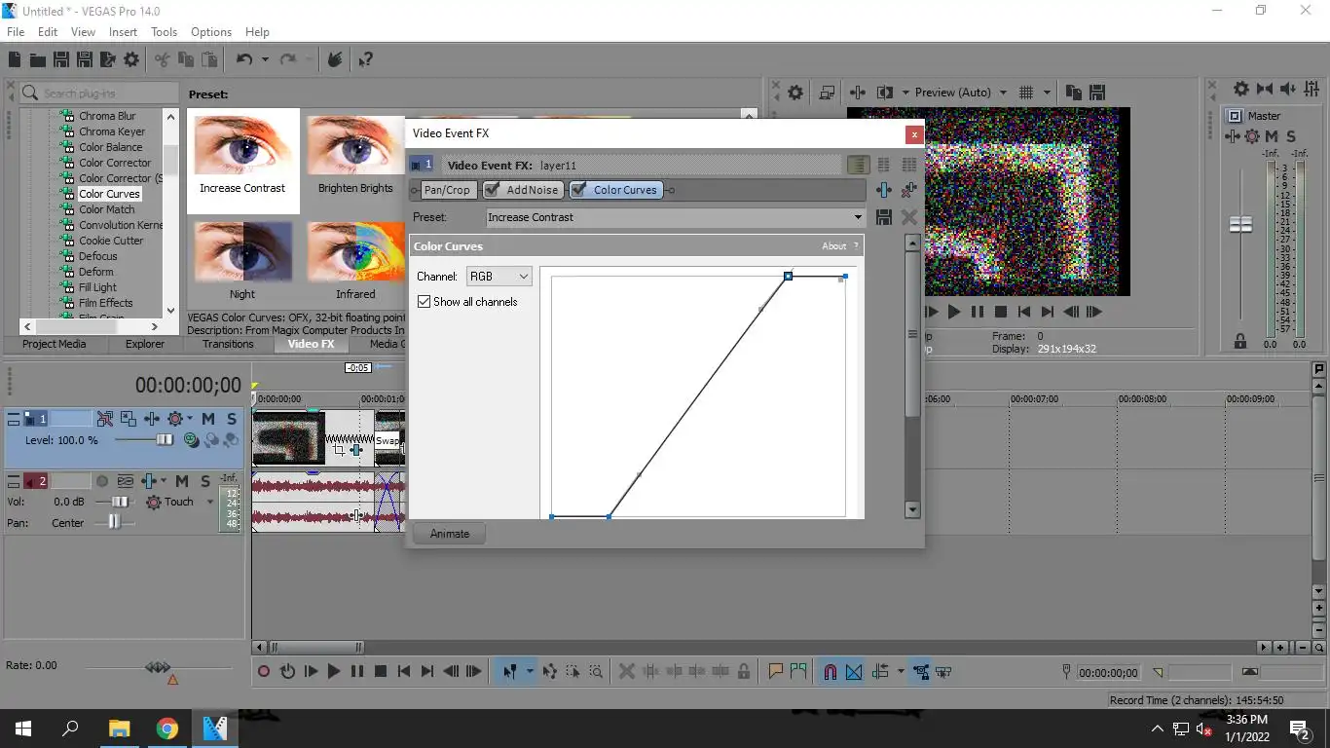Viewport: 1330px width, 748px height.
Task: Click the Animate button
Action: [450, 534]
